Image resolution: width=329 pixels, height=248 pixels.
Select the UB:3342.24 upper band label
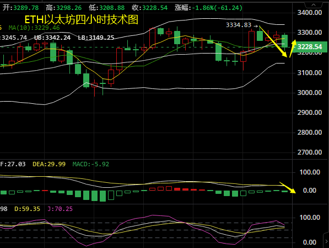tap(52, 38)
